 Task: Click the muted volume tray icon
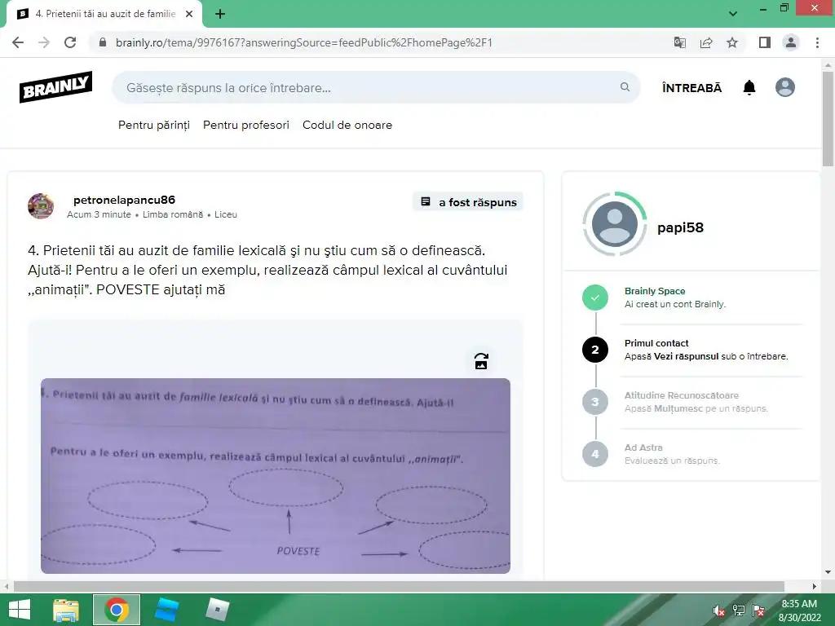[719, 611]
